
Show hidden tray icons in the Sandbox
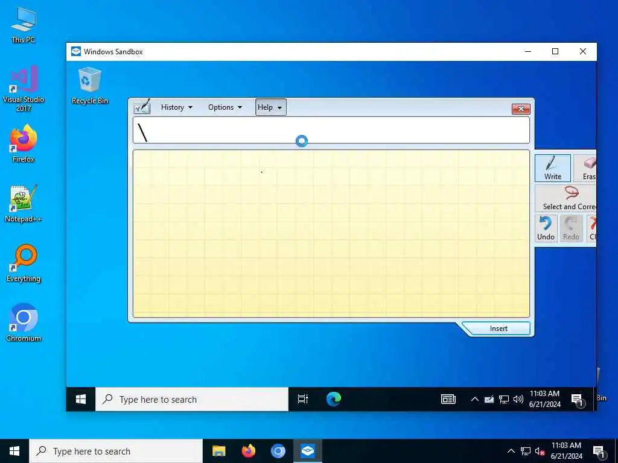point(474,399)
